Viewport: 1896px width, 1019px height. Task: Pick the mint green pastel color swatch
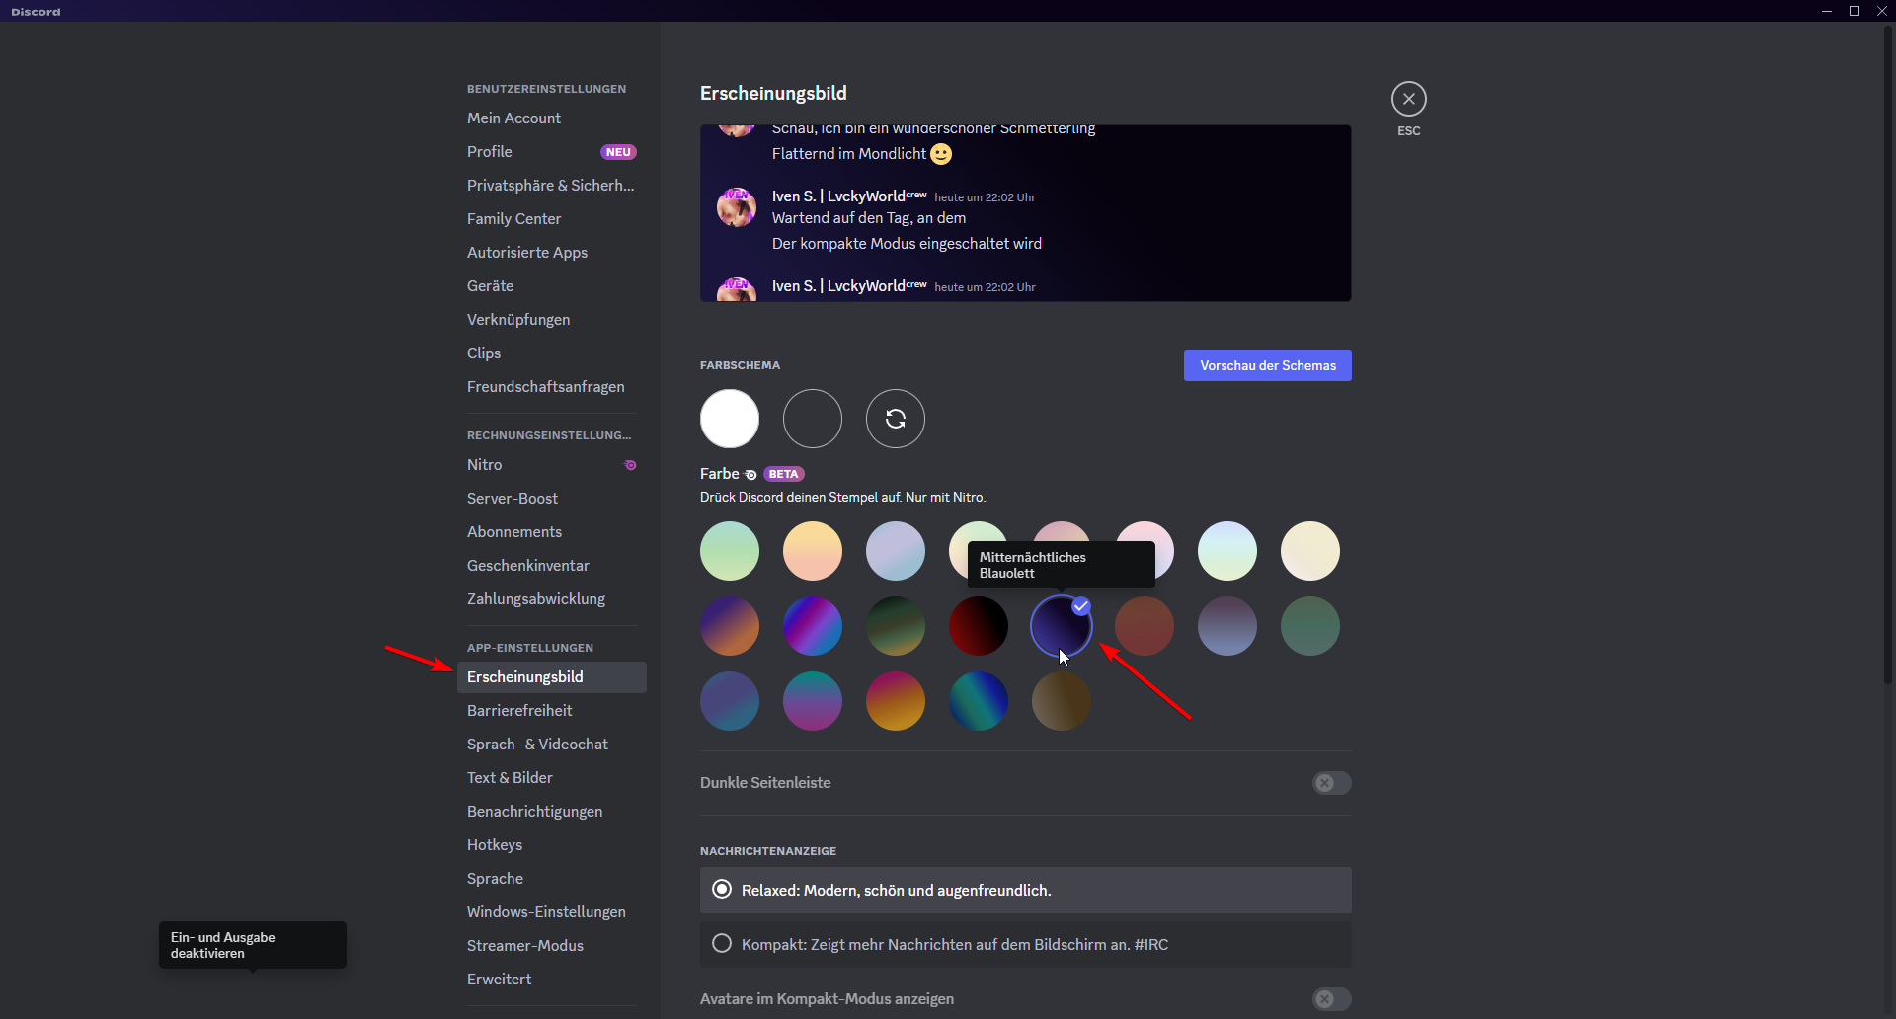729,551
